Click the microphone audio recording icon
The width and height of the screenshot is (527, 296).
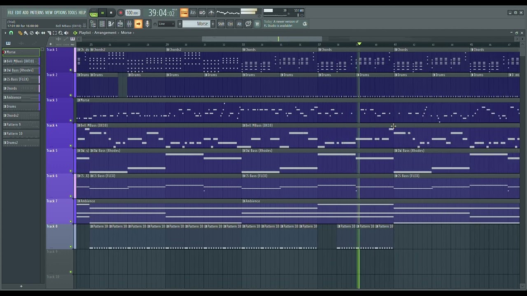(147, 24)
